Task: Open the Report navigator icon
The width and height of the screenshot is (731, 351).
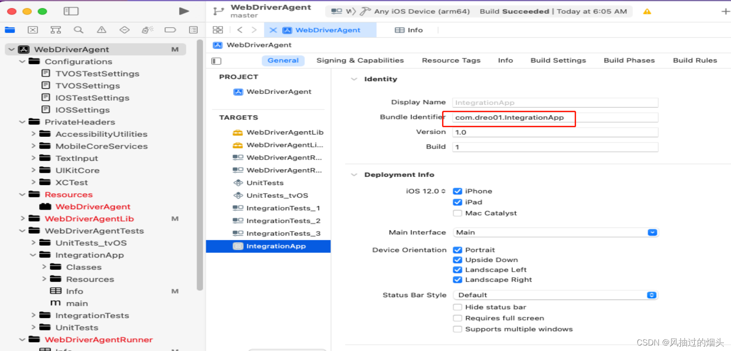Action: click(x=193, y=30)
